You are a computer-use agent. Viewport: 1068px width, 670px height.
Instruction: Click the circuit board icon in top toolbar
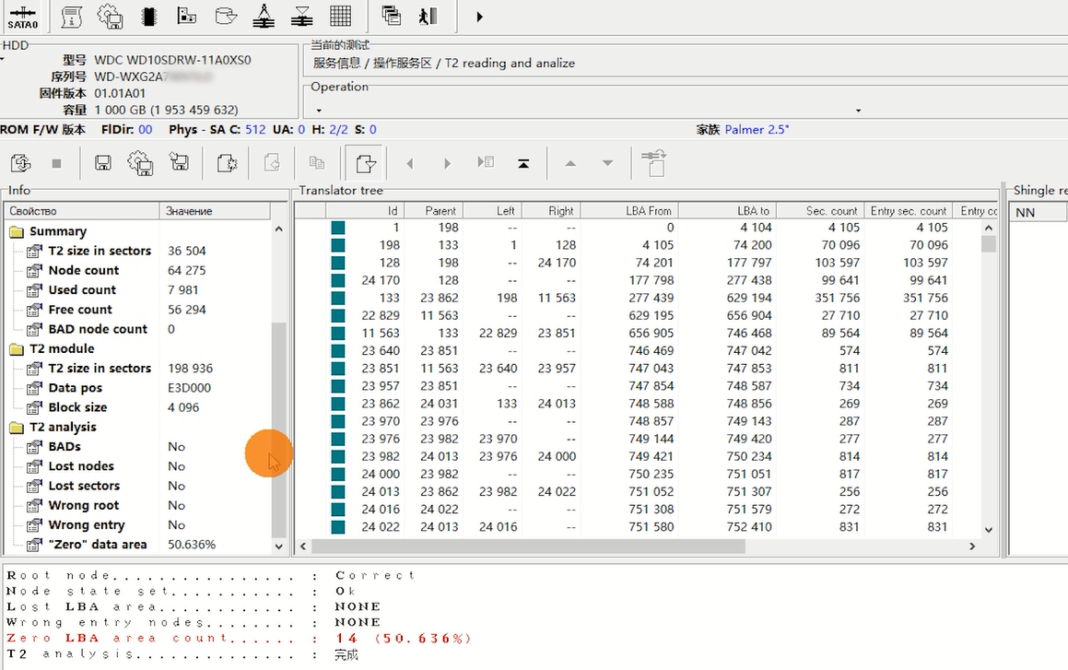(x=186, y=16)
